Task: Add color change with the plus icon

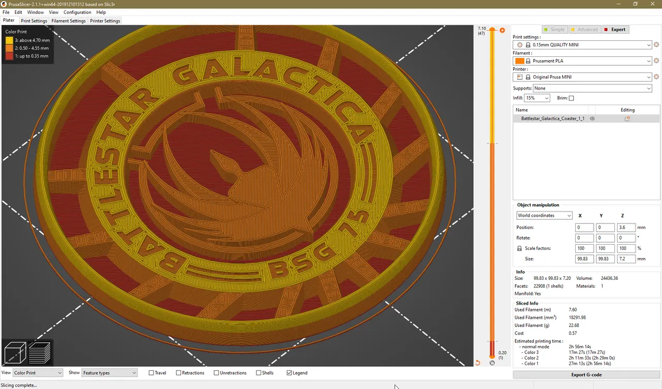Action: pyautogui.click(x=502, y=31)
